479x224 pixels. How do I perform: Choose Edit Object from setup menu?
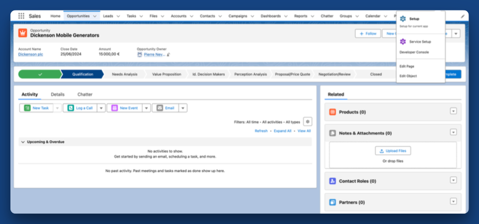(x=408, y=76)
